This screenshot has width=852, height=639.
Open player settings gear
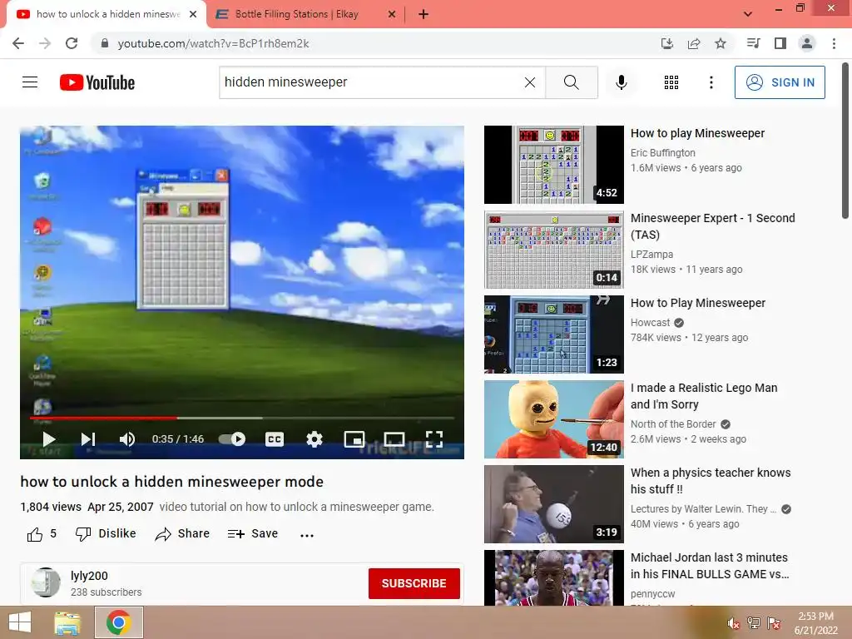[x=314, y=439]
